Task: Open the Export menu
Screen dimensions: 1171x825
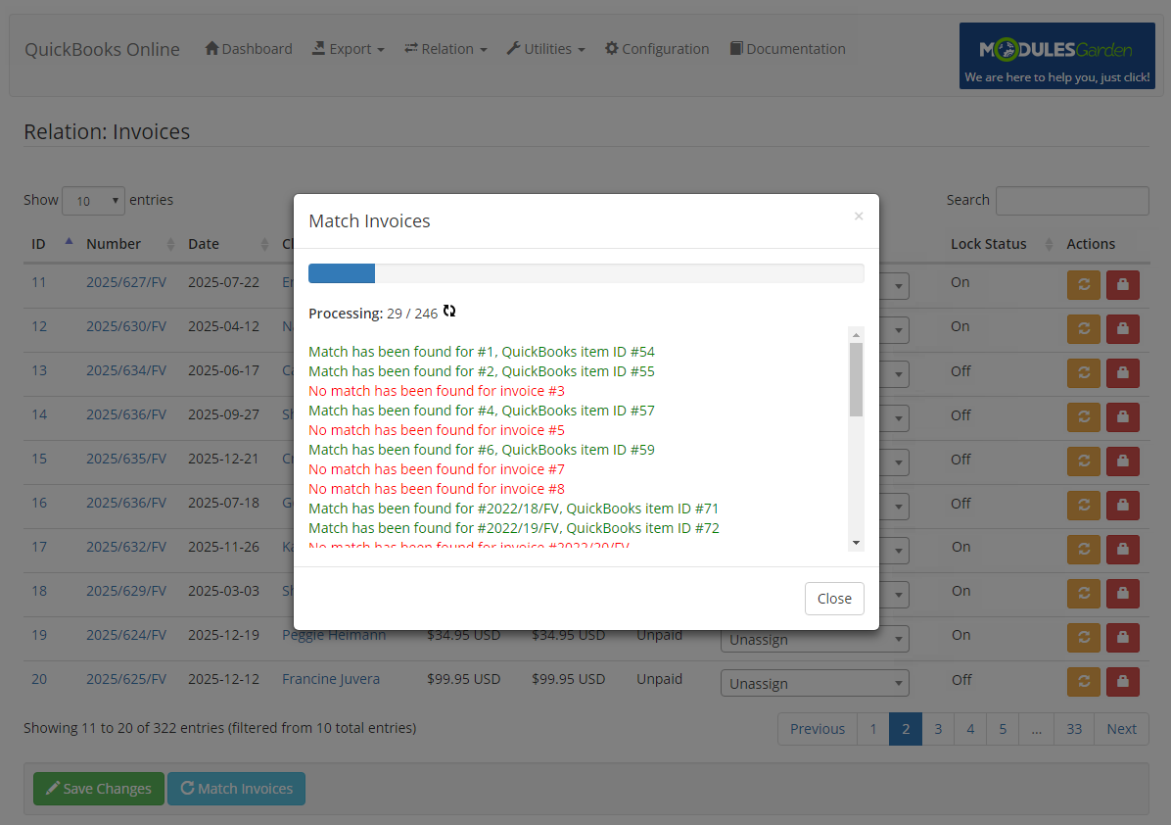Action: coord(348,48)
